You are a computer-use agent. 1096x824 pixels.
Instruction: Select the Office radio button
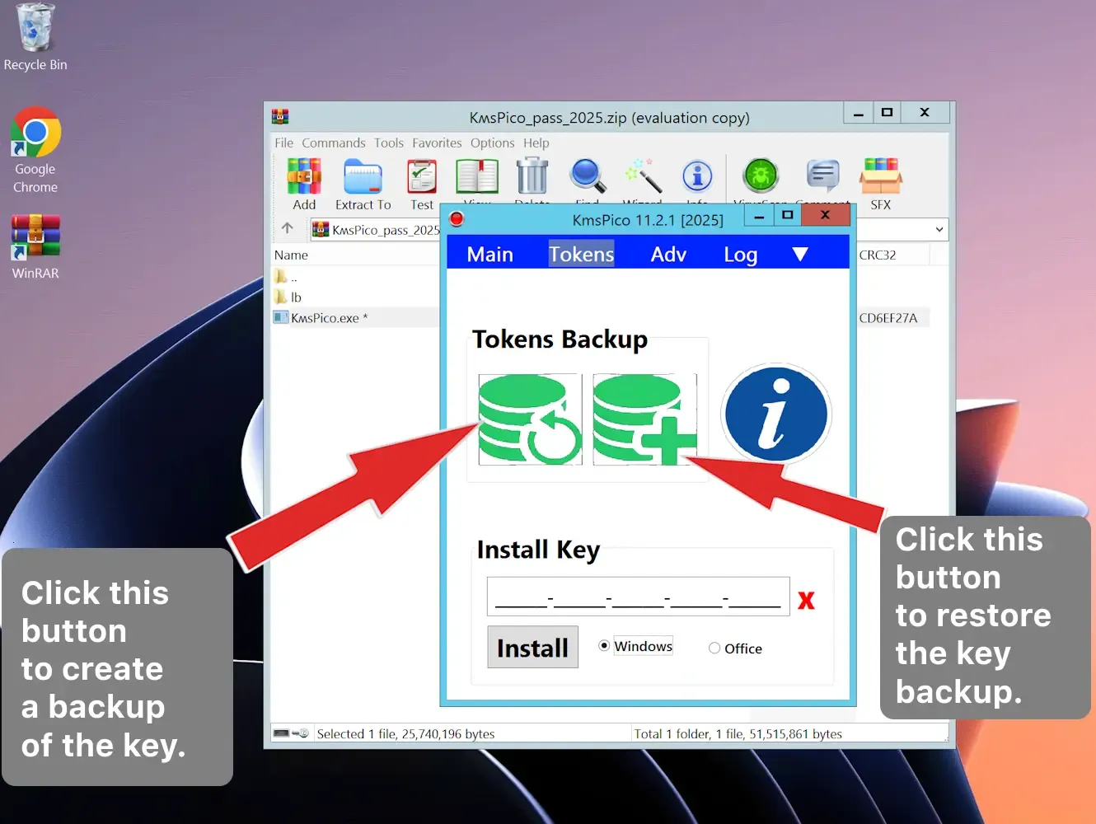[714, 648]
